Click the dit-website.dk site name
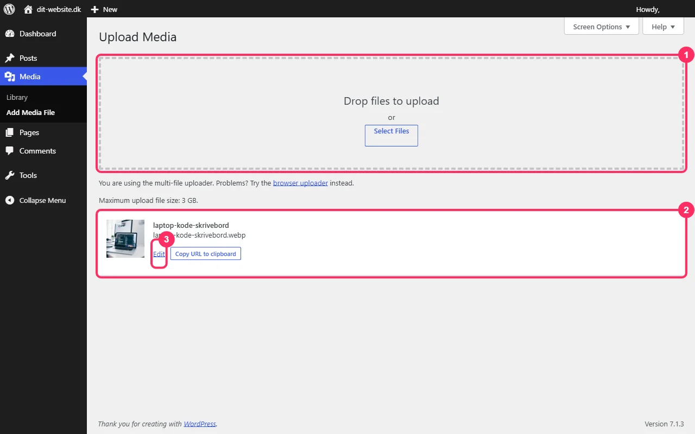The height and width of the screenshot is (434, 695). point(59,9)
